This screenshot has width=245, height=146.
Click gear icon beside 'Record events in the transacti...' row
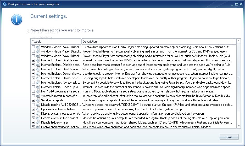[38, 118]
